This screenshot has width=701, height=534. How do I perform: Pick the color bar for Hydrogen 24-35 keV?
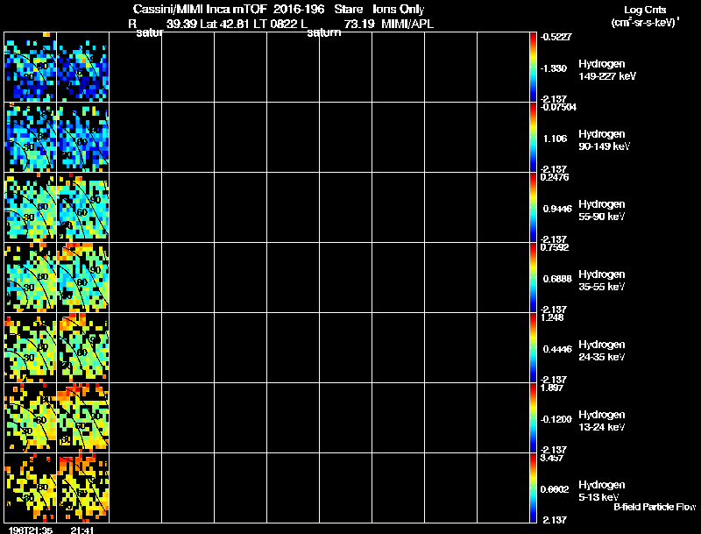click(x=533, y=348)
